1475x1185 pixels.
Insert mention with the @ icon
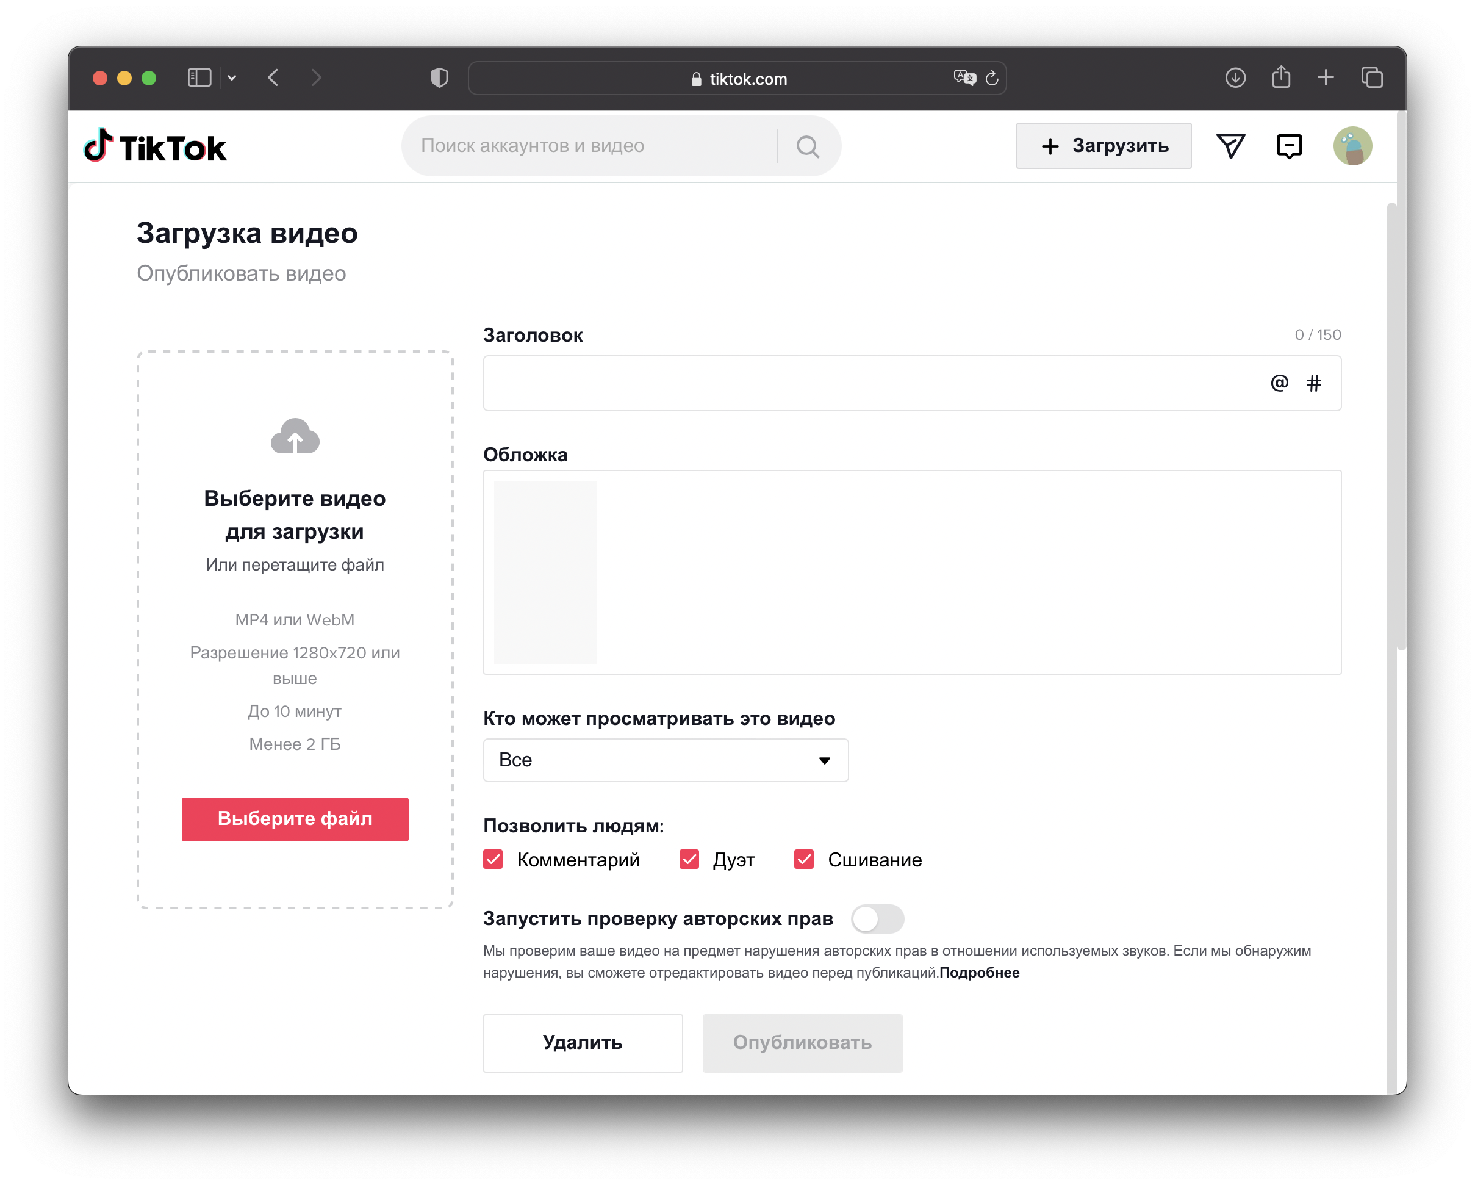point(1279,383)
